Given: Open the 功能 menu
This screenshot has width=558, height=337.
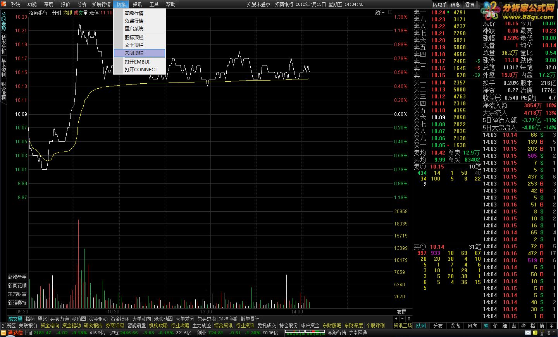Looking at the screenshot, I should pos(32,4).
